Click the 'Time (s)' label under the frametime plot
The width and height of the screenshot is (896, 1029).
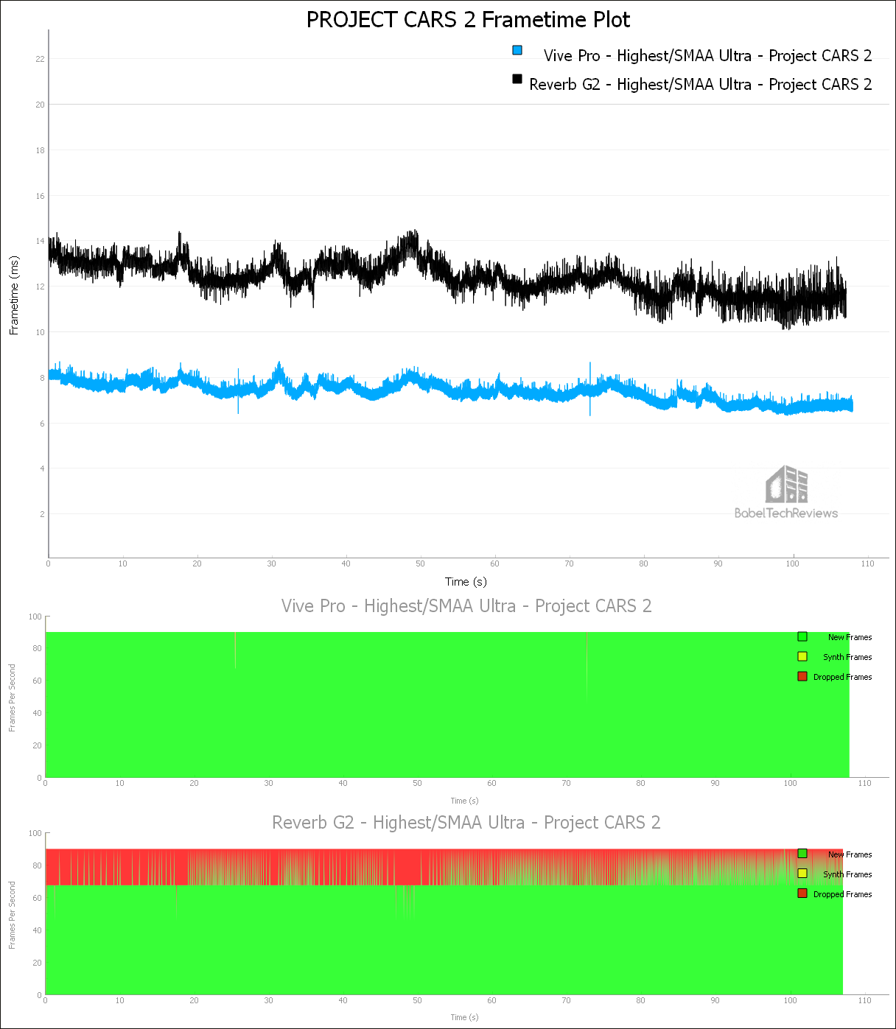click(466, 582)
